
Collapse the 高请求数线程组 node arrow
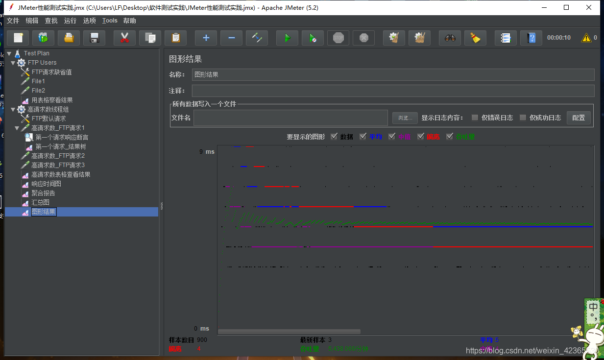coord(13,109)
